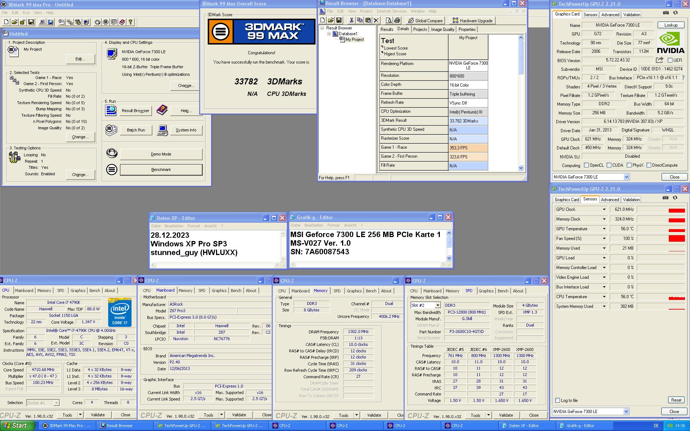Click the Hardware Upgrade button in Result Browser
Viewport: 690px width, 431px height.
coord(473,20)
